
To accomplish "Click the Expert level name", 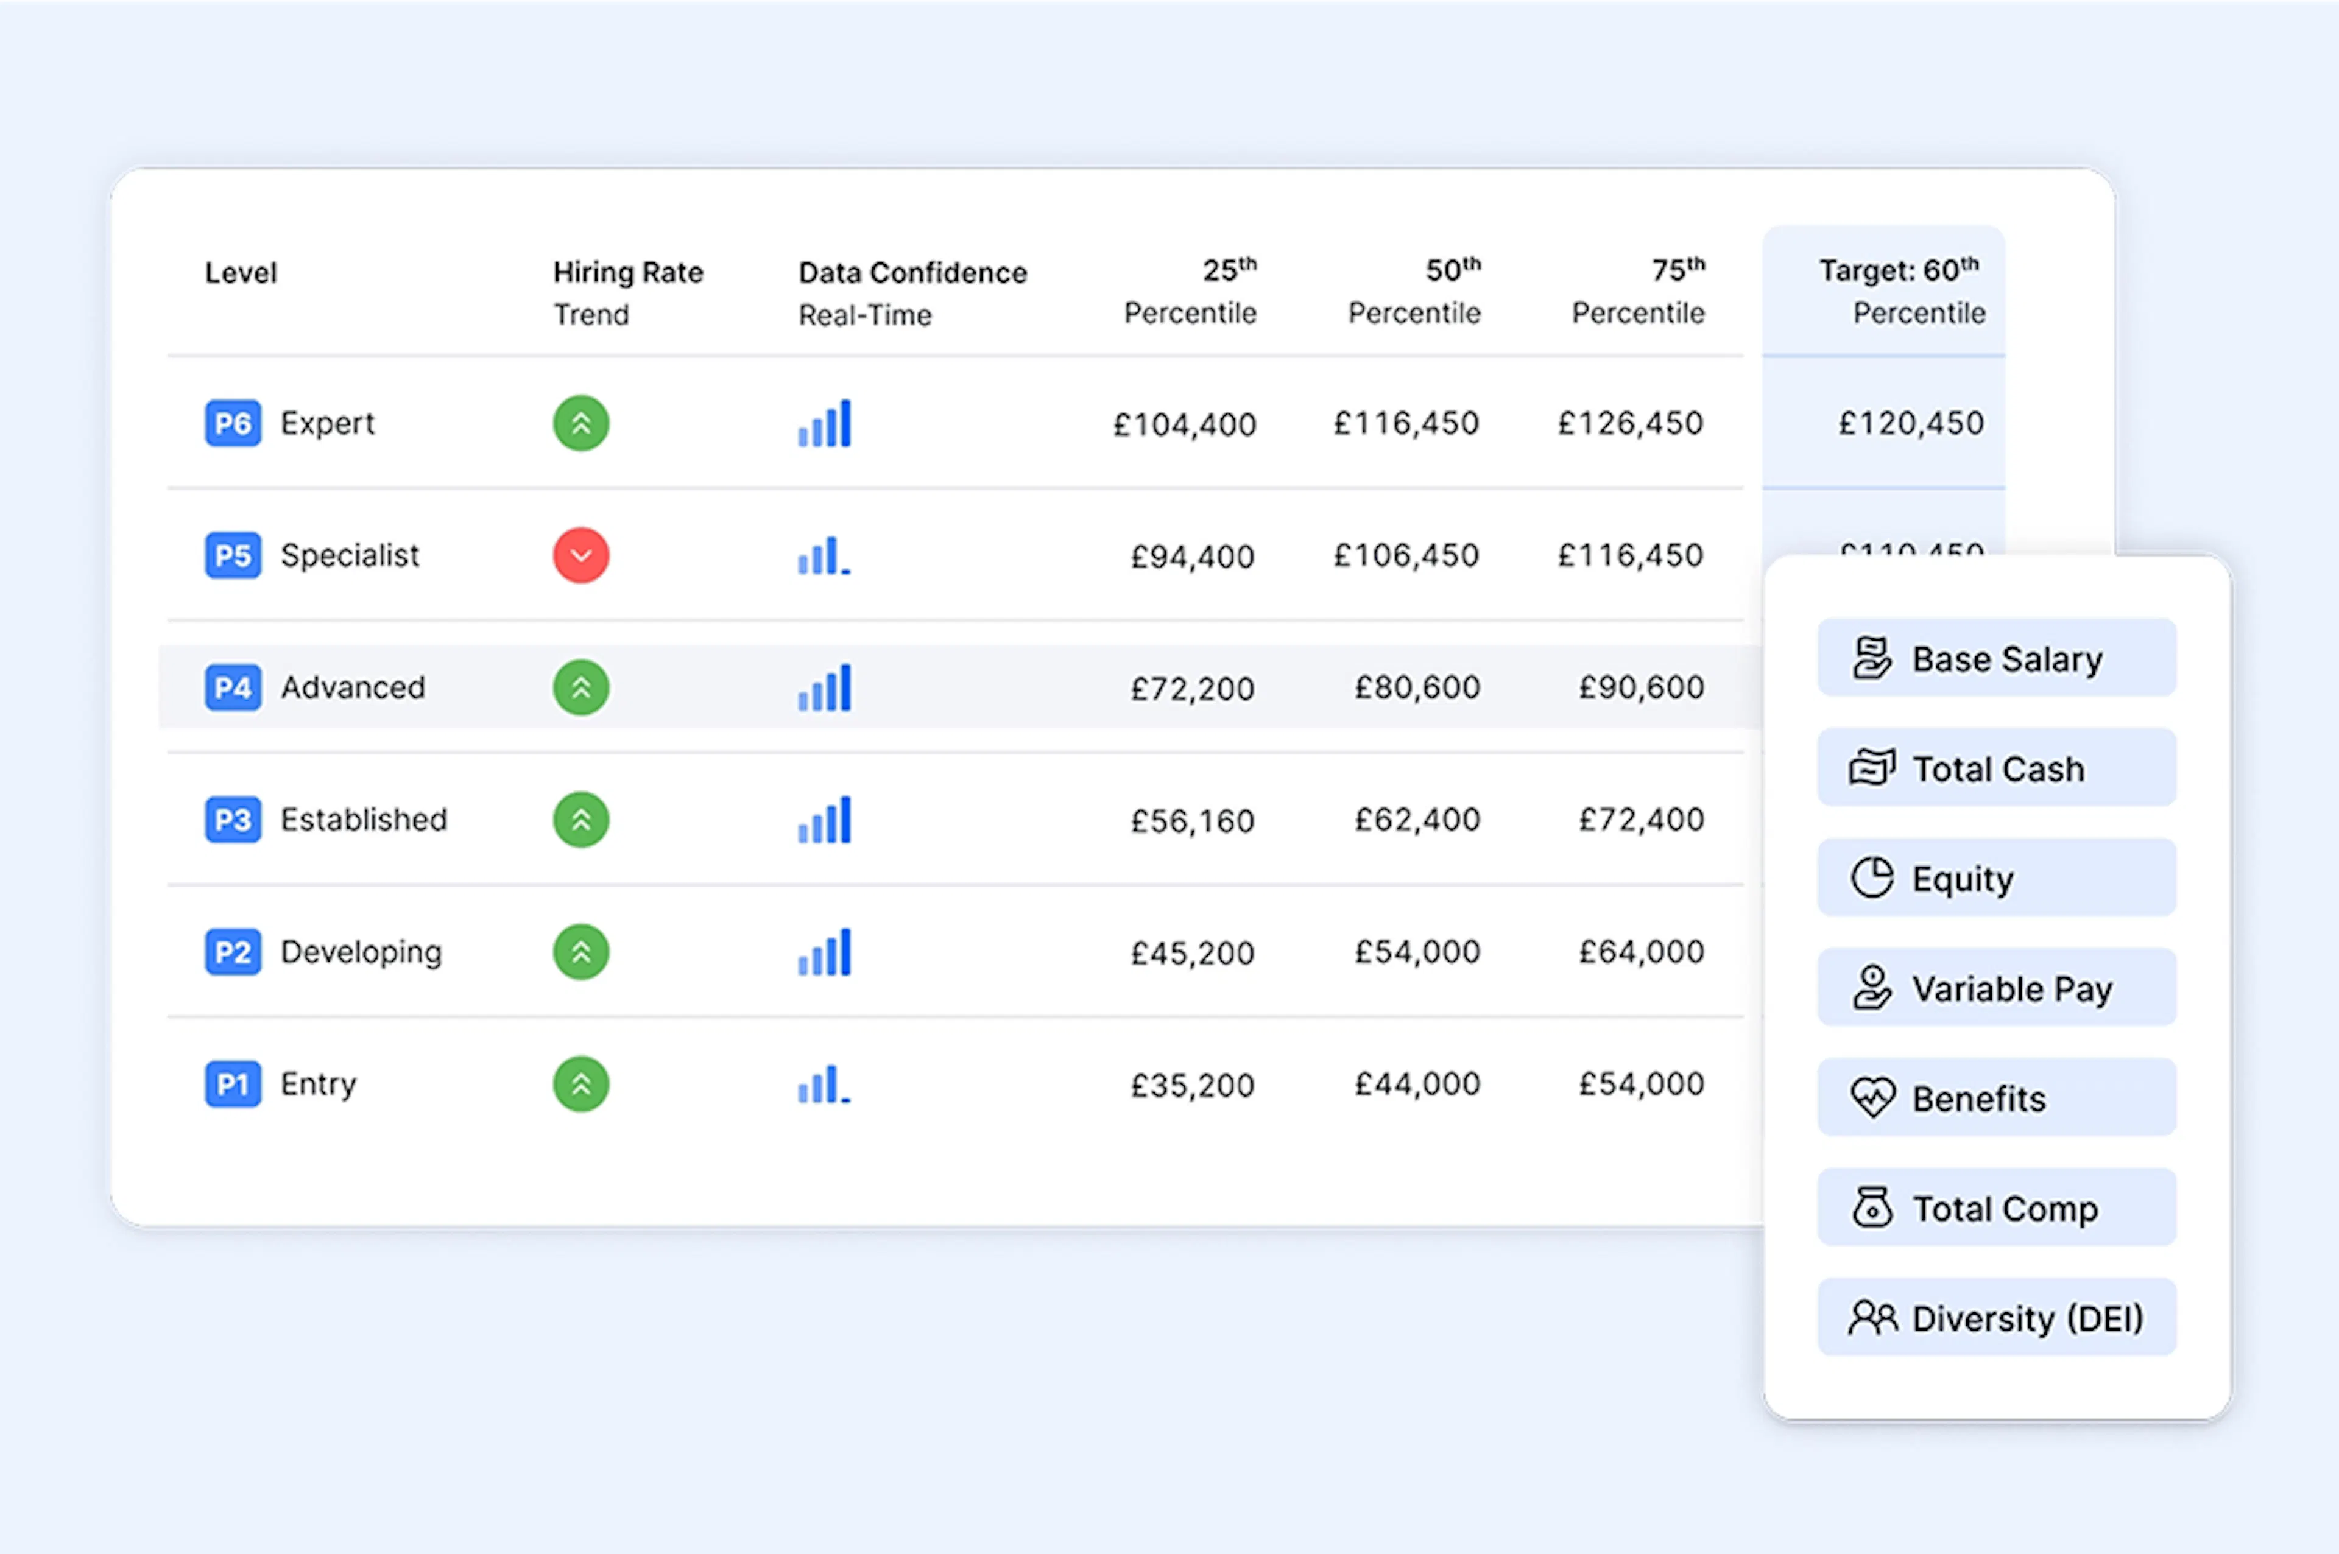I will click(x=327, y=424).
